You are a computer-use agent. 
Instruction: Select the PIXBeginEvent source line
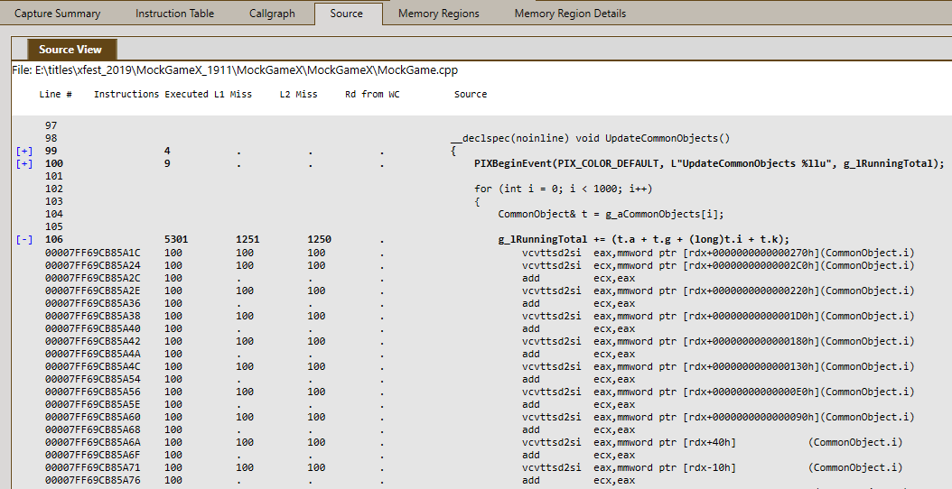point(709,164)
